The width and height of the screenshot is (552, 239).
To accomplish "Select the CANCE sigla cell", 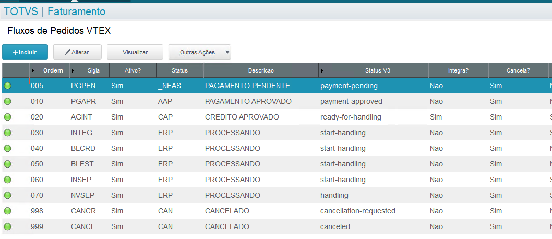I will click(90, 226).
